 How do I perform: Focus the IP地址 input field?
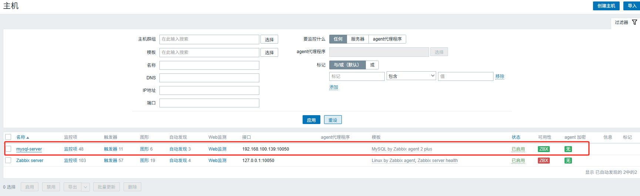pos(209,90)
